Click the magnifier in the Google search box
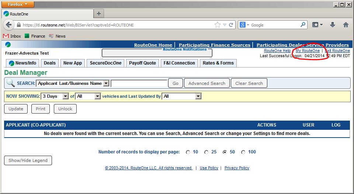The height and width of the screenshot is (194, 354). [303, 25]
